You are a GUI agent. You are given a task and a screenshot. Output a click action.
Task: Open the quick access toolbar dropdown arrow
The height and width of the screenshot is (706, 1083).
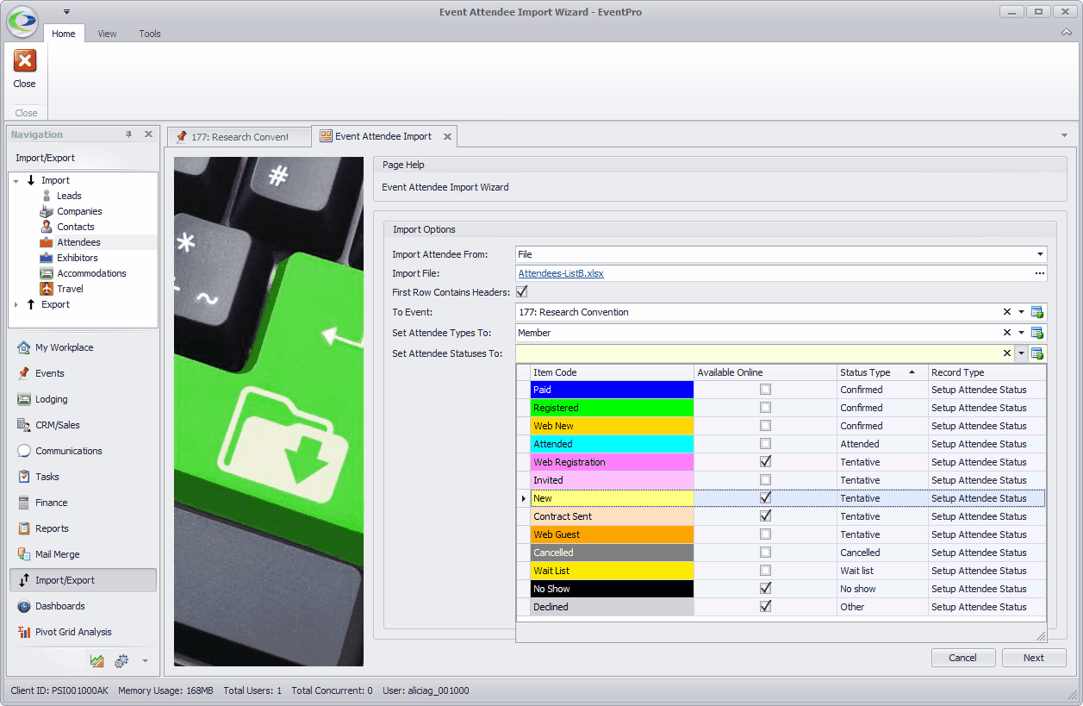pyautogui.click(x=66, y=12)
